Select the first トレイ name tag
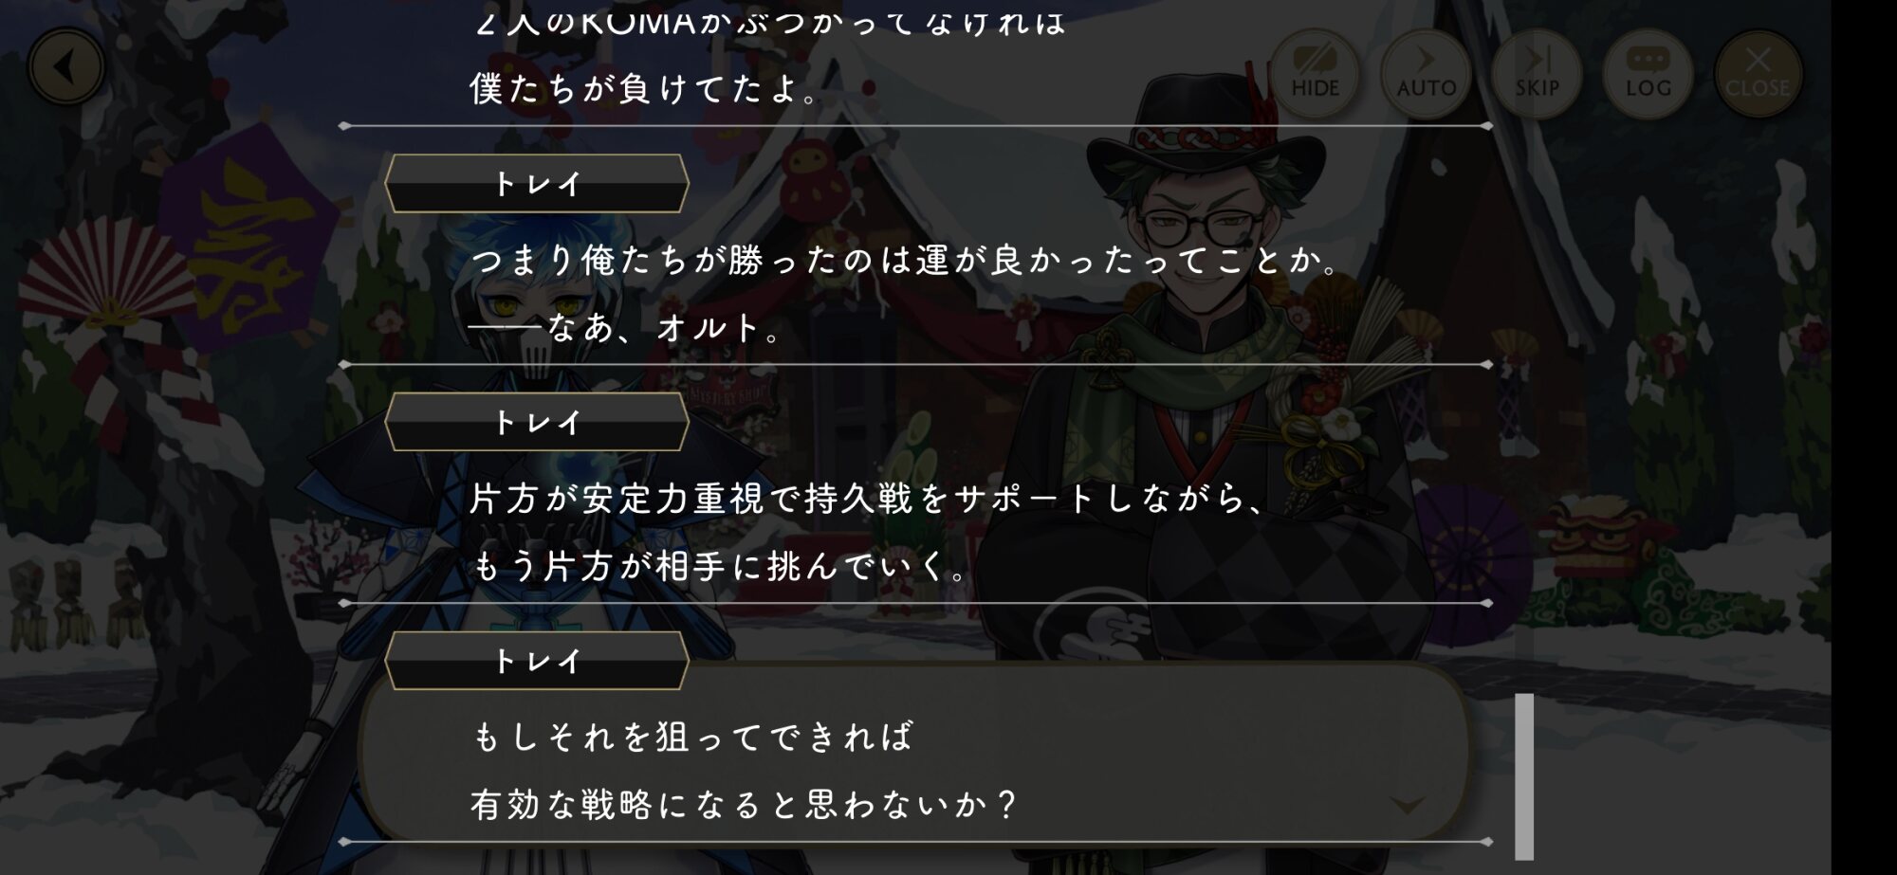Viewport: 1897px width, 875px height. [x=537, y=183]
